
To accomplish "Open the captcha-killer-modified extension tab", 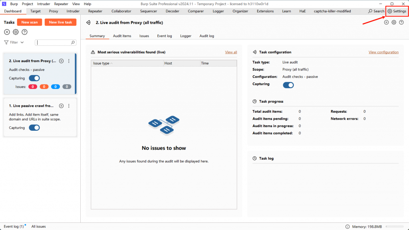I will 332,11.
